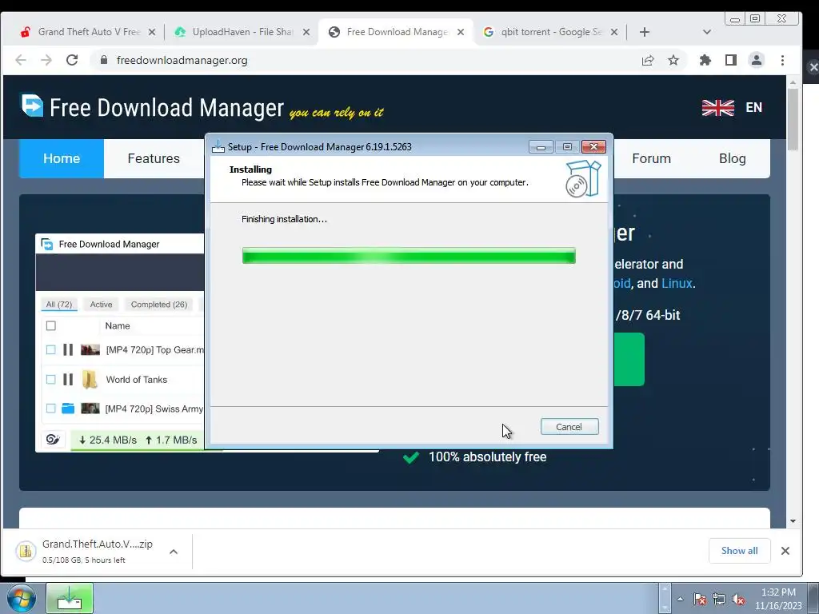
Task: Open Action Center flag icon in tray
Action: point(699,600)
